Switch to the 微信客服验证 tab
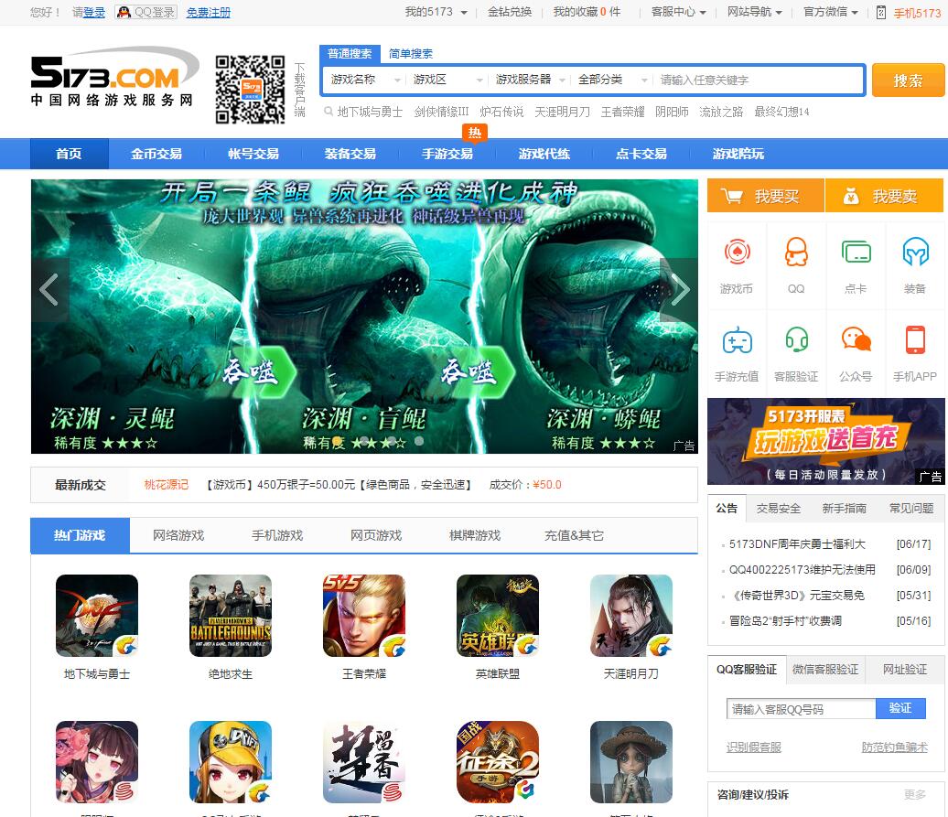The width and height of the screenshot is (948, 817). point(825,670)
